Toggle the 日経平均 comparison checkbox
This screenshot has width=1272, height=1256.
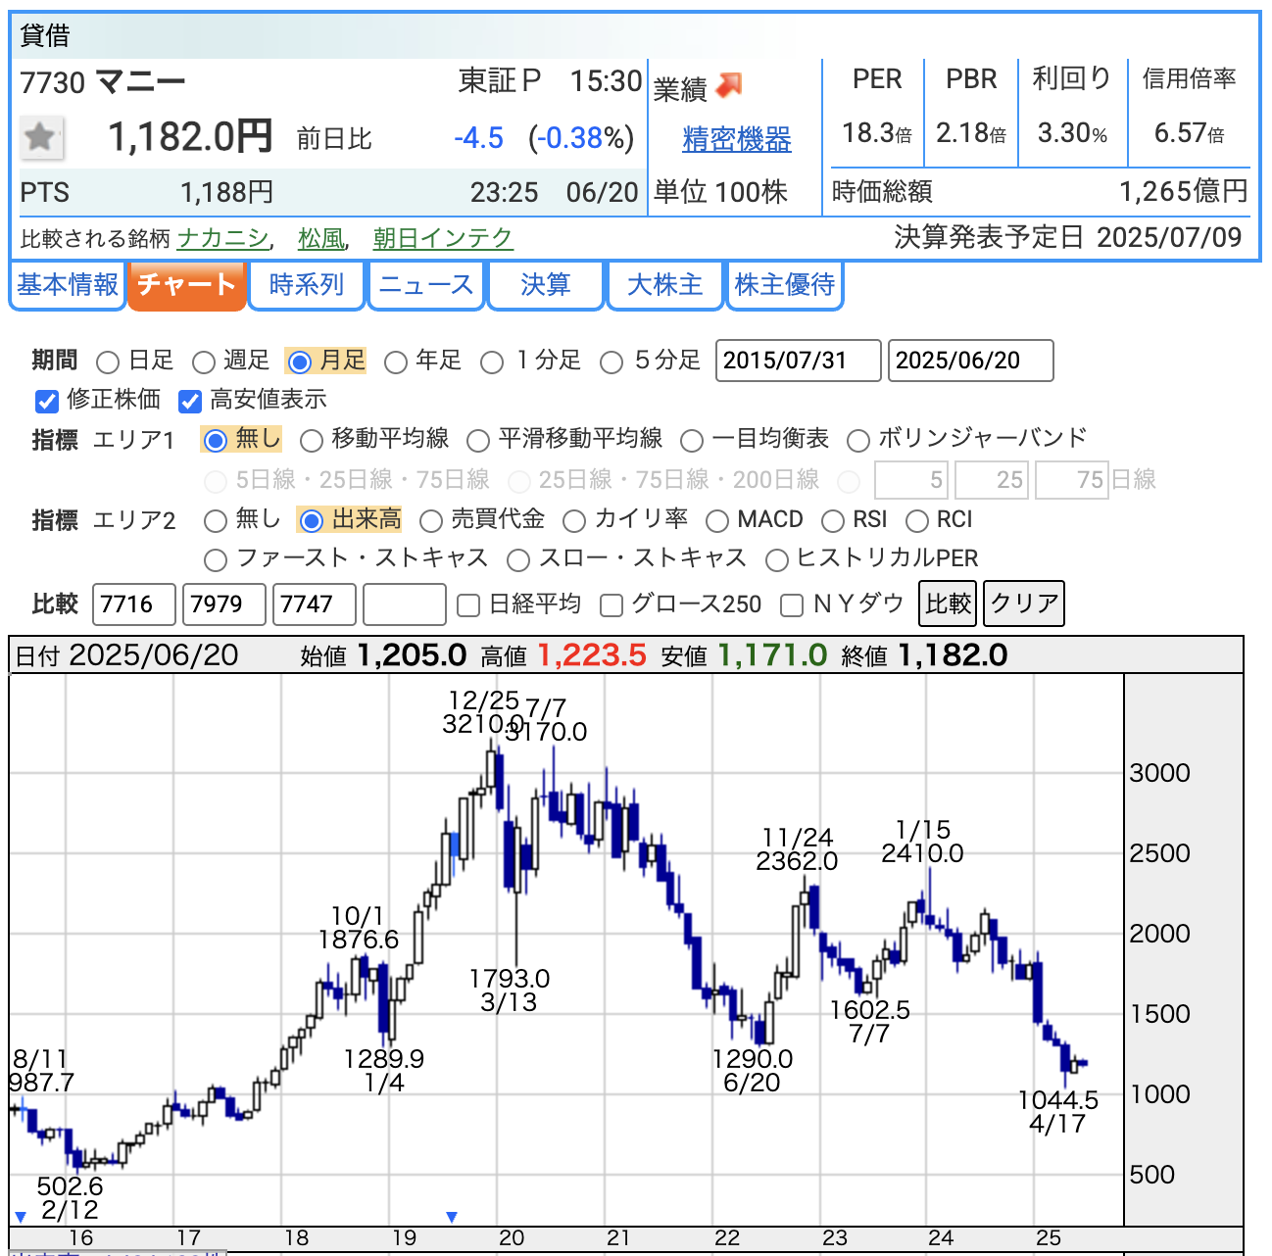click(x=468, y=605)
